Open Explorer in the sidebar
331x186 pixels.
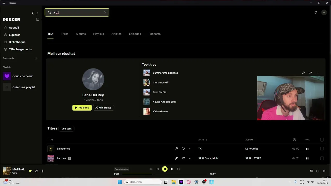click(14, 35)
